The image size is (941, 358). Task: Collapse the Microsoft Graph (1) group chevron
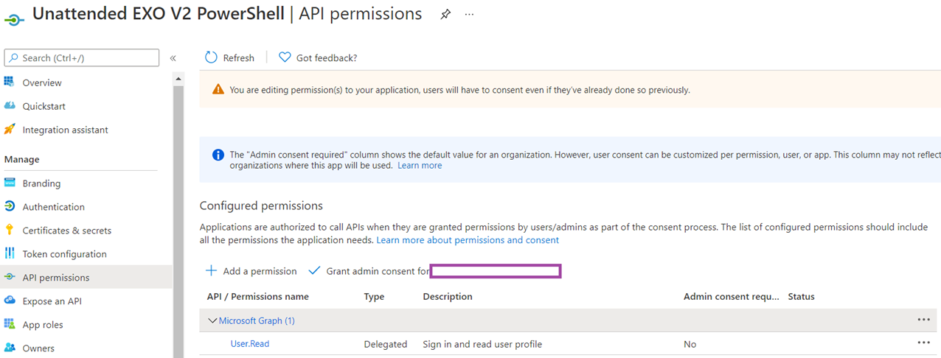click(212, 320)
